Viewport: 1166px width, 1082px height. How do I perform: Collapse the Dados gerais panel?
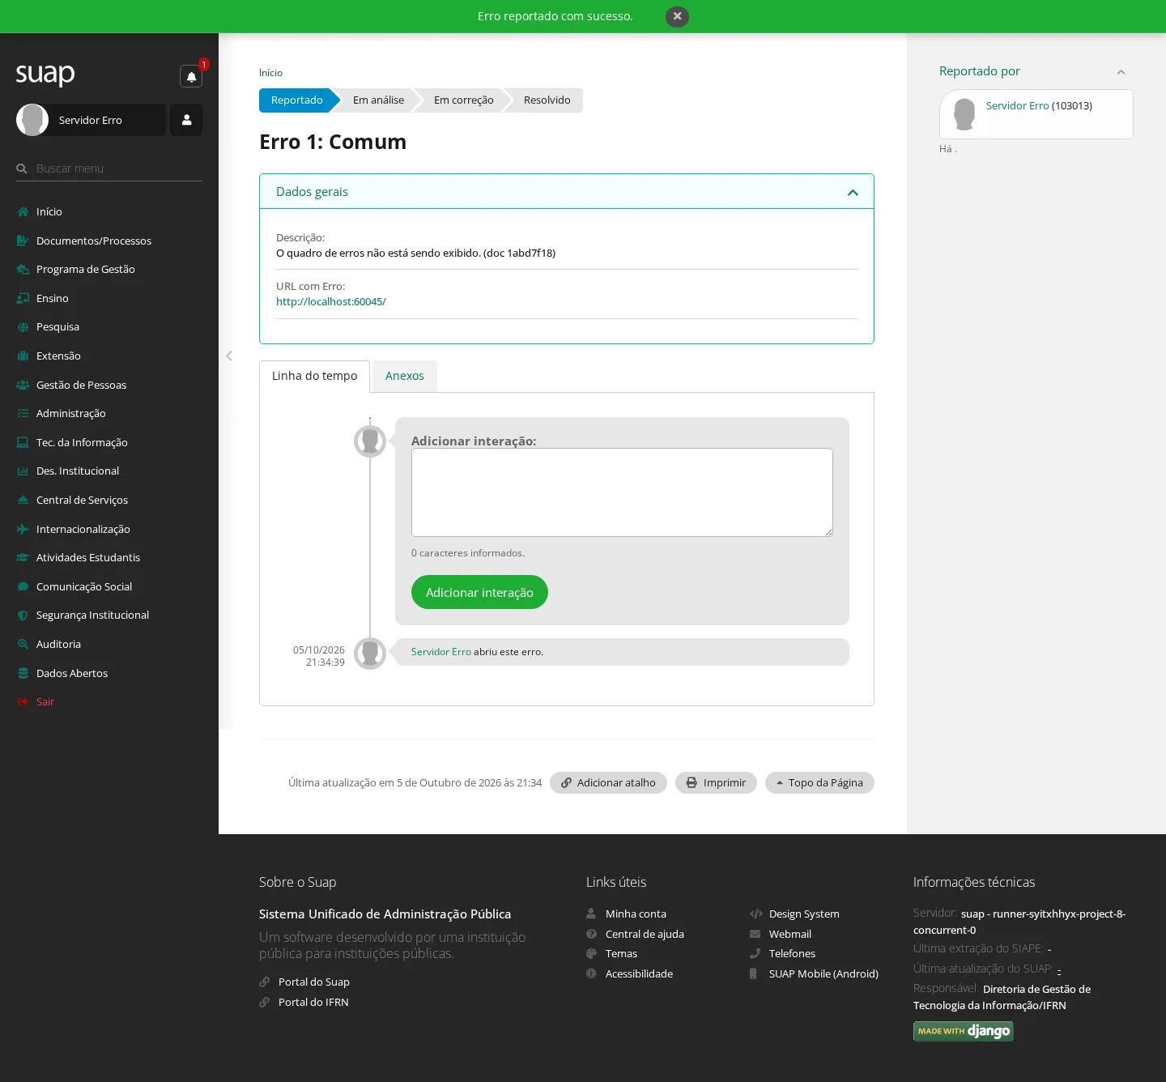click(x=853, y=192)
